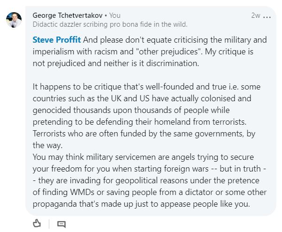Click the sentence starting "You may think military"
282x232 pixels.
pos(150,180)
